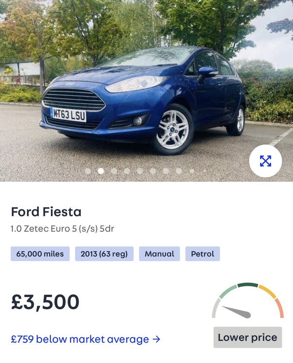Click the £3,500 price text
This screenshot has width=293, height=363.
coord(45,302)
